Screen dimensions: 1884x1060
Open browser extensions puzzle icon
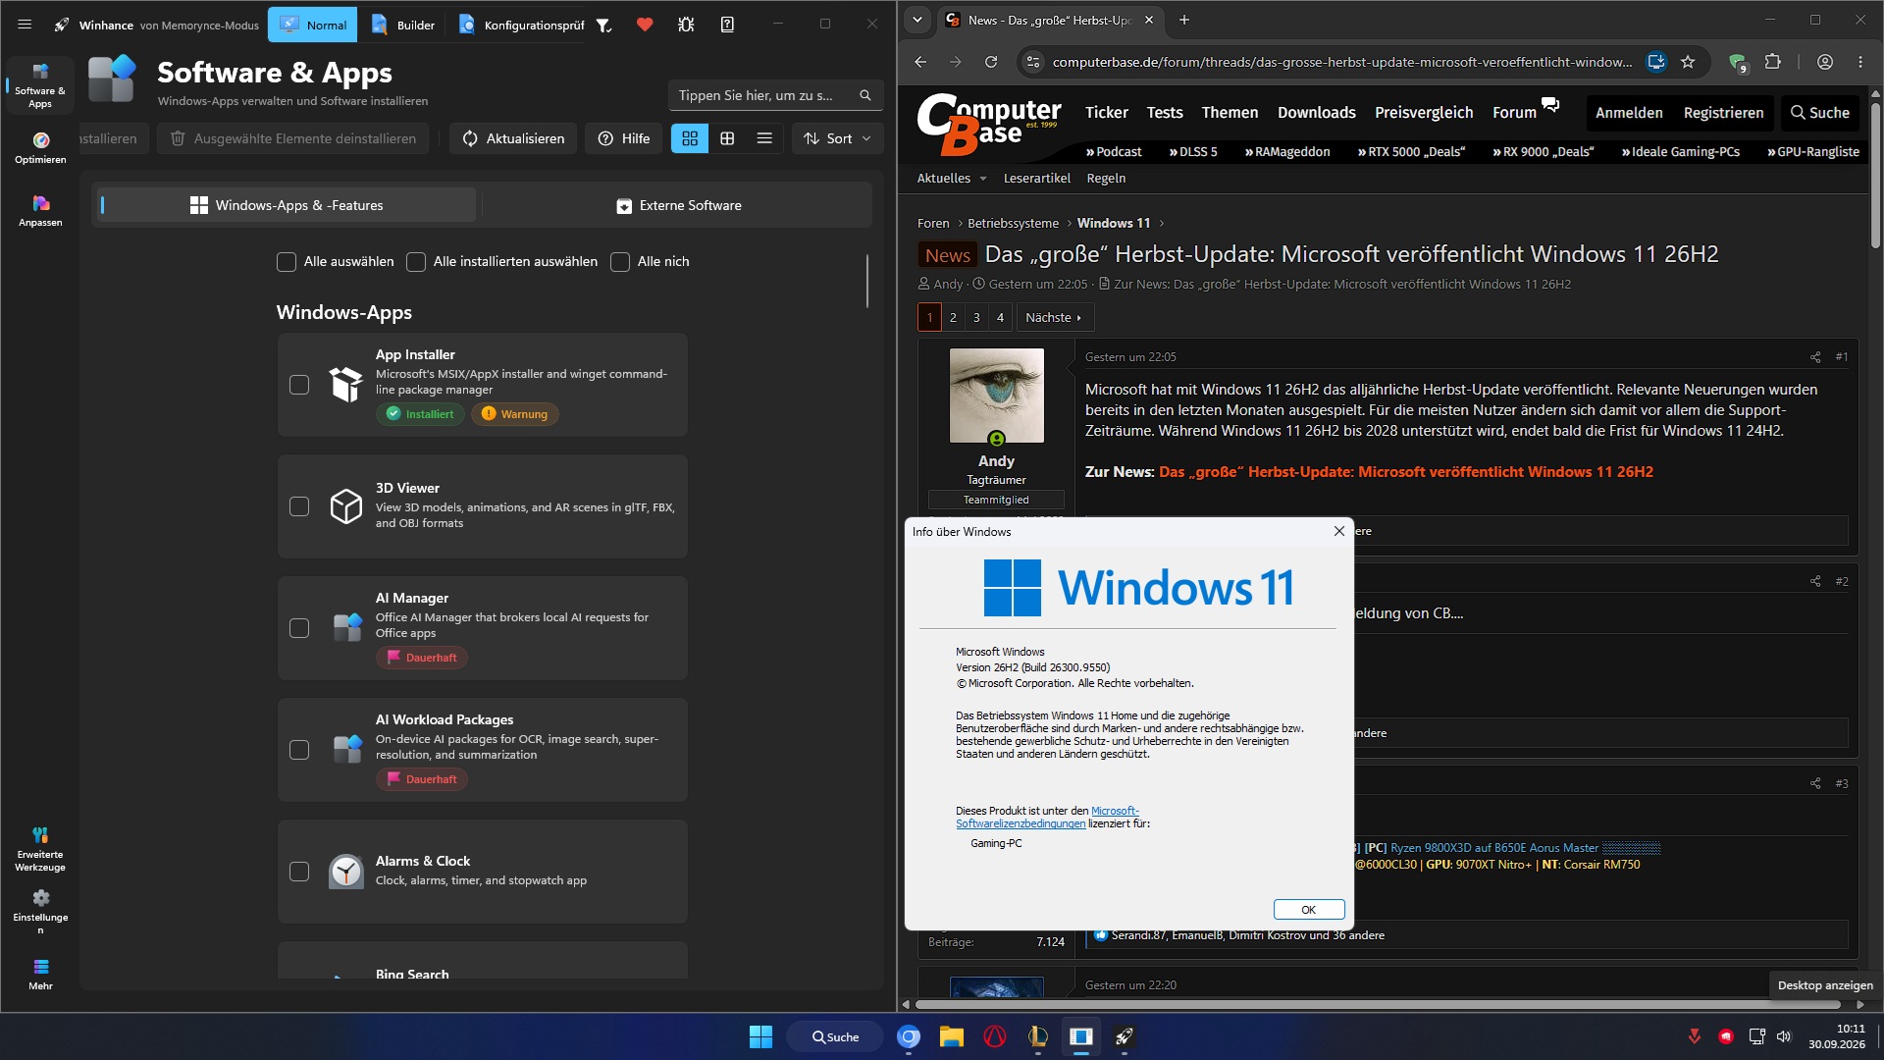[x=1772, y=62]
